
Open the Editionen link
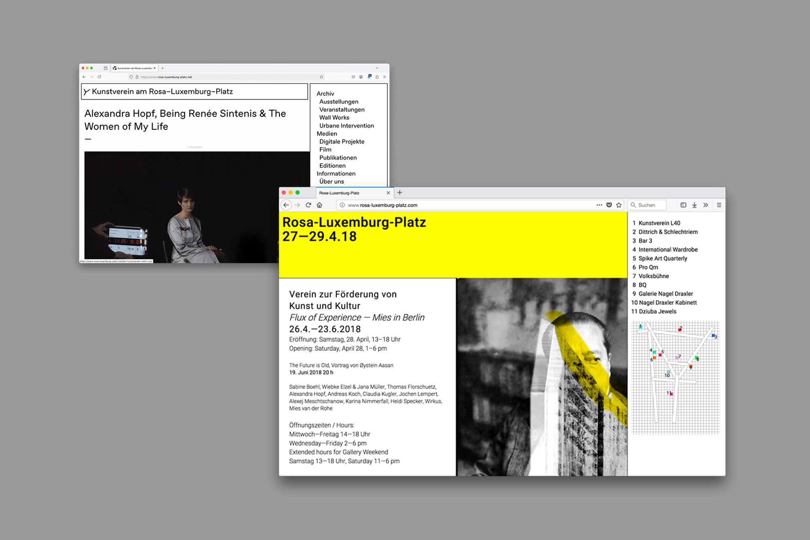332,166
